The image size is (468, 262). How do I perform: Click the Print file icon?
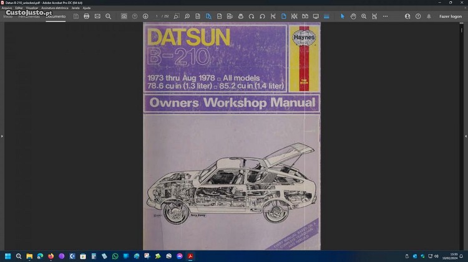pyautogui.click(x=87, y=16)
